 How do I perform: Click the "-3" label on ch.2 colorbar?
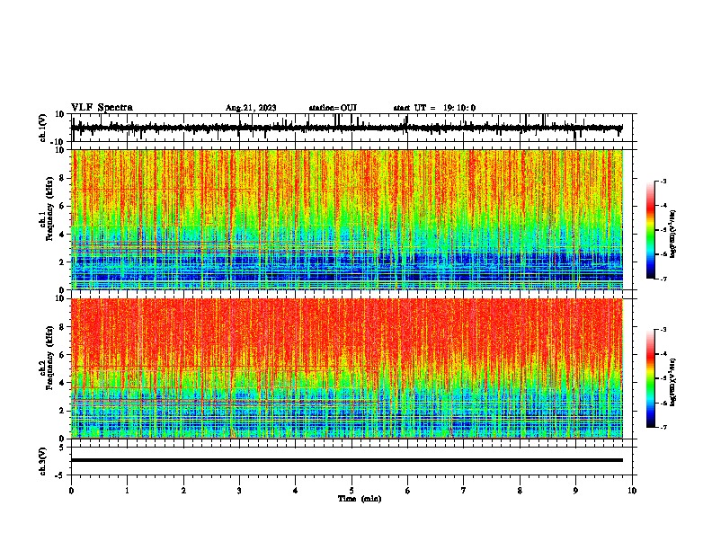[x=663, y=330]
